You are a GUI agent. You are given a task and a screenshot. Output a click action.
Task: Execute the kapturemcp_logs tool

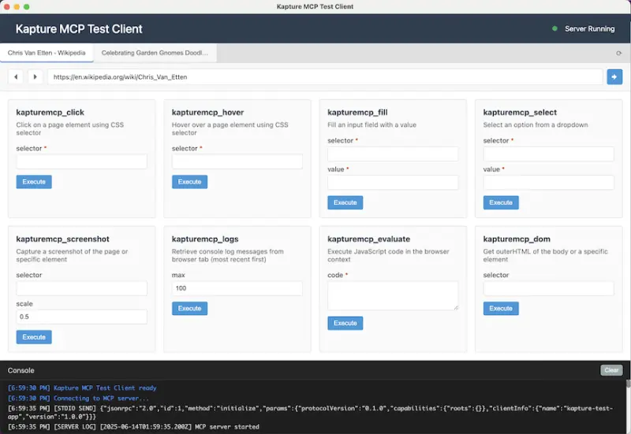pos(189,308)
